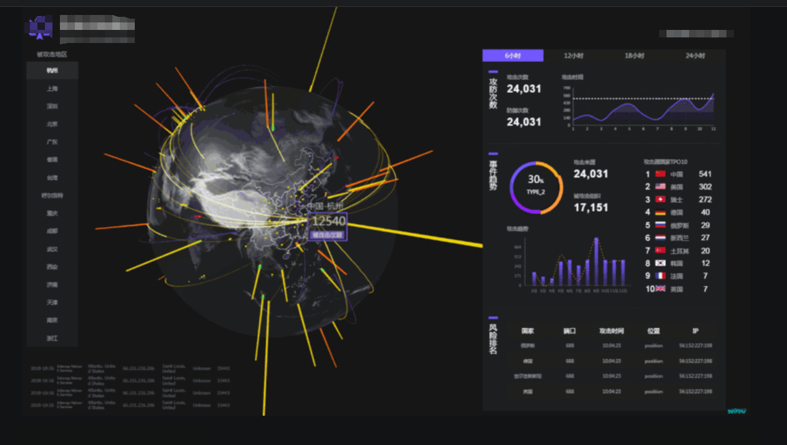Click the tallest bar in the 攻击趋势 chart
Viewport: 787px width, 445px height.
pos(596,262)
